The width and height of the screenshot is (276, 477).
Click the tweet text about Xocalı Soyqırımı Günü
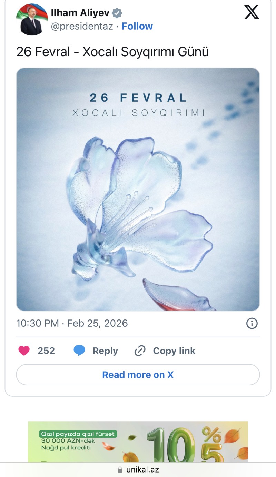112,52
